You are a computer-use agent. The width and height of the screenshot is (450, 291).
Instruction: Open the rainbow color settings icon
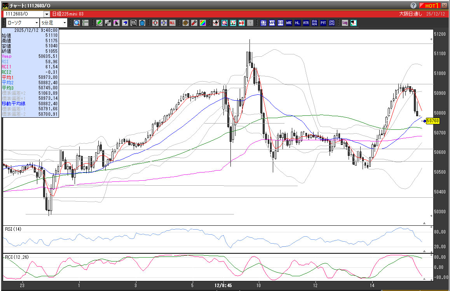(x=202, y=23)
